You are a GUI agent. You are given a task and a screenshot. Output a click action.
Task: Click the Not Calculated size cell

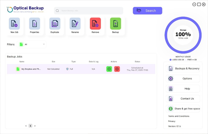point(53,69)
